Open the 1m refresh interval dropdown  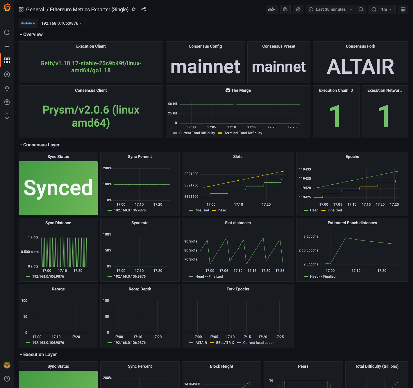click(x=387, y=9)
